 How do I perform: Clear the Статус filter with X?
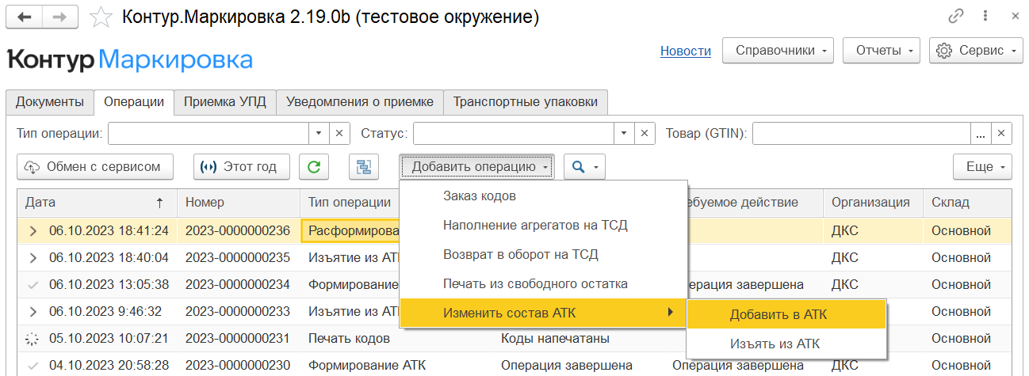coord(645,134)
